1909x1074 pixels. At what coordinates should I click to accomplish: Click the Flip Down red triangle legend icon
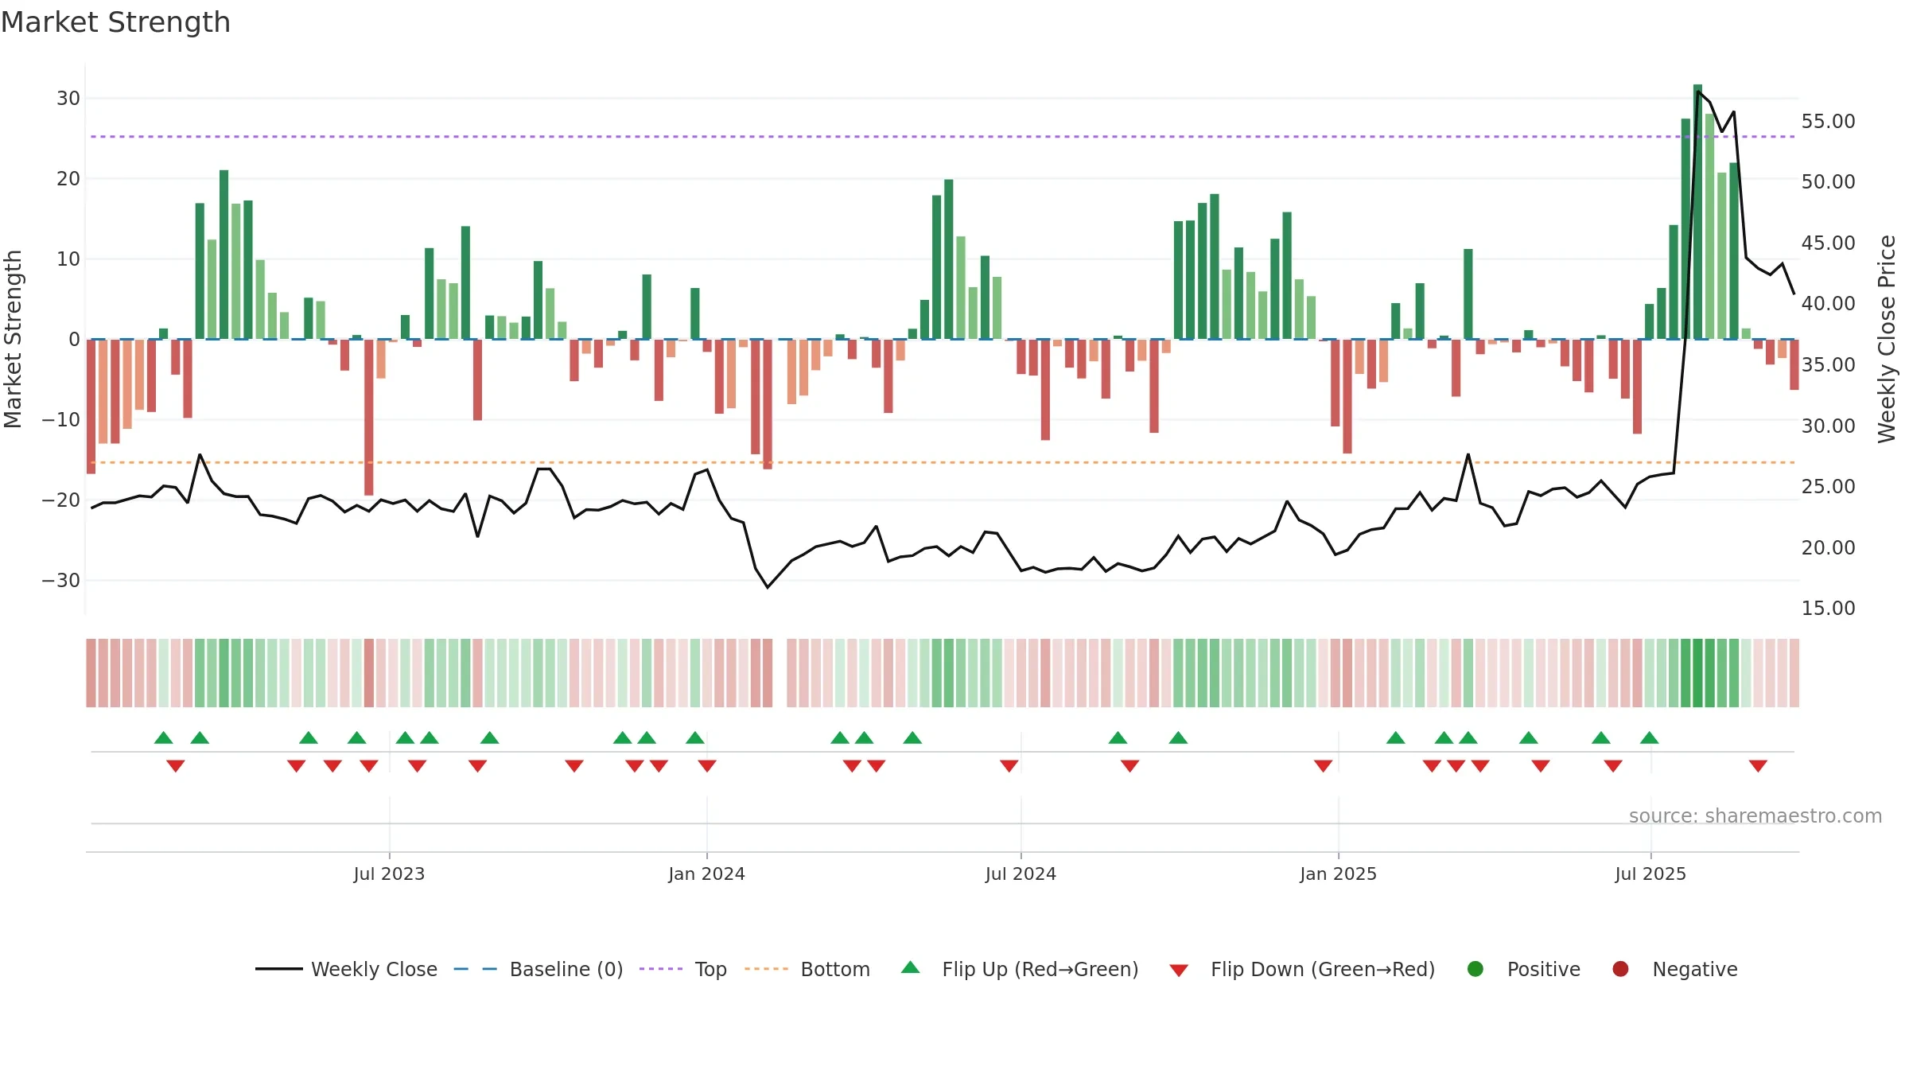(1179, 970)
